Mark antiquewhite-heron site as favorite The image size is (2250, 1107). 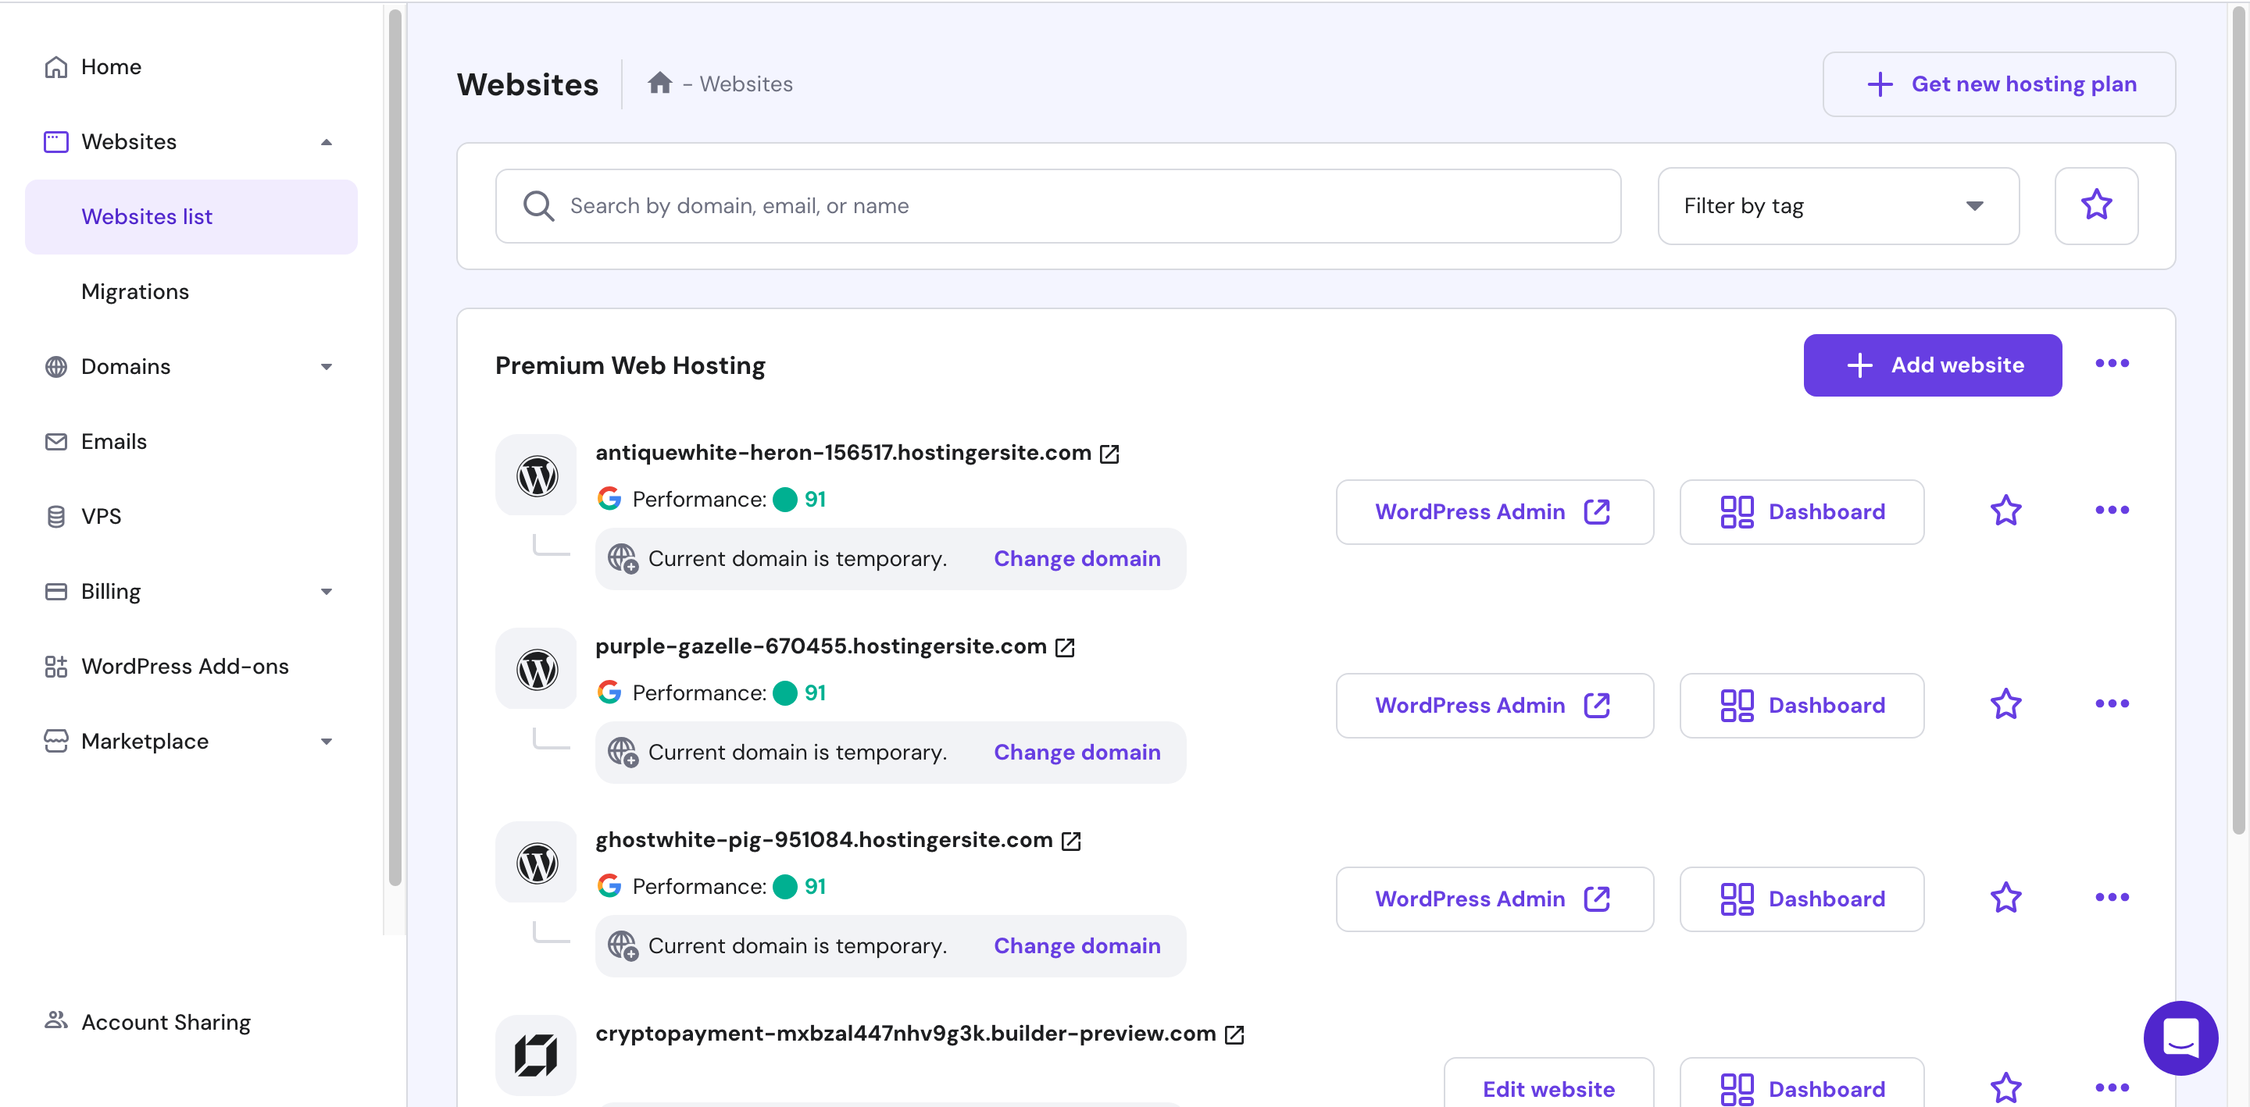coord(2005,511)
